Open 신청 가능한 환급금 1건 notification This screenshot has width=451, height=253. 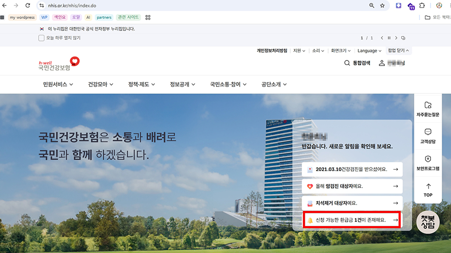pyautogui.click(x=352, y=220)
